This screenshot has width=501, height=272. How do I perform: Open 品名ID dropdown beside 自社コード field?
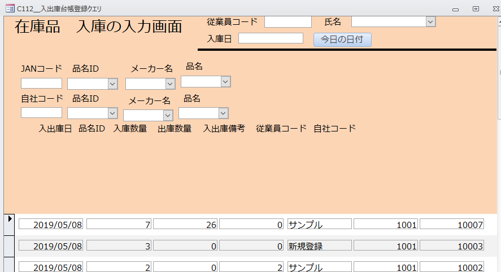point(112,113)
